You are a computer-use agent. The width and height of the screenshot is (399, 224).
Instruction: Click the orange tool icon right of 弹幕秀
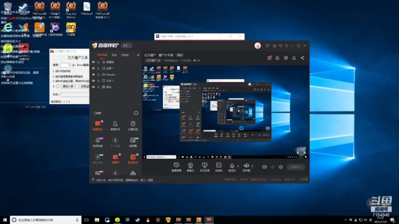(133, 158)
